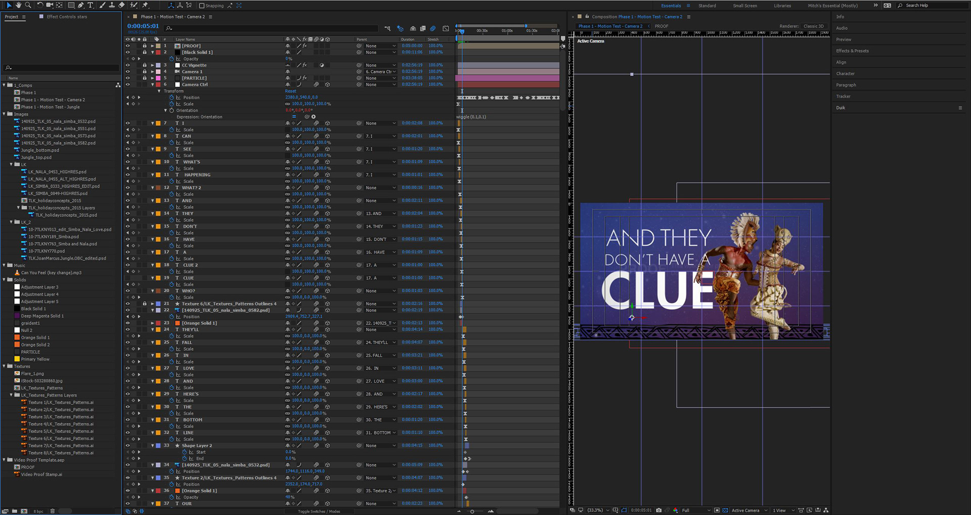Screen dimensions: 971x515
Task: Toggle eye for HAPPENING text layer
Action: coord(127,175)
